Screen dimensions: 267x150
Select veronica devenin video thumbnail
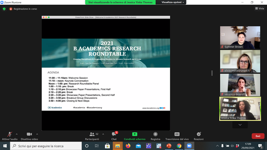pos(240,85)
